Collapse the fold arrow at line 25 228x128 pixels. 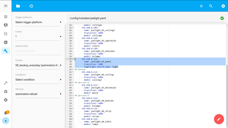73,28
